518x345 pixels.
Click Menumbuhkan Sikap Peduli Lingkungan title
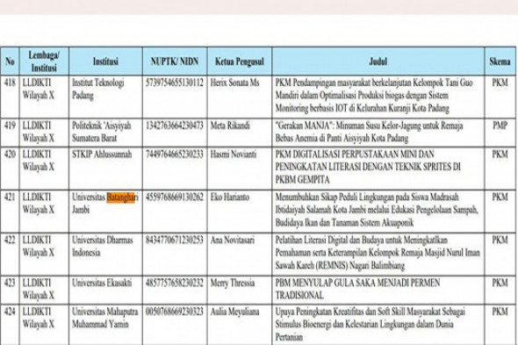[x=377, y=210]
